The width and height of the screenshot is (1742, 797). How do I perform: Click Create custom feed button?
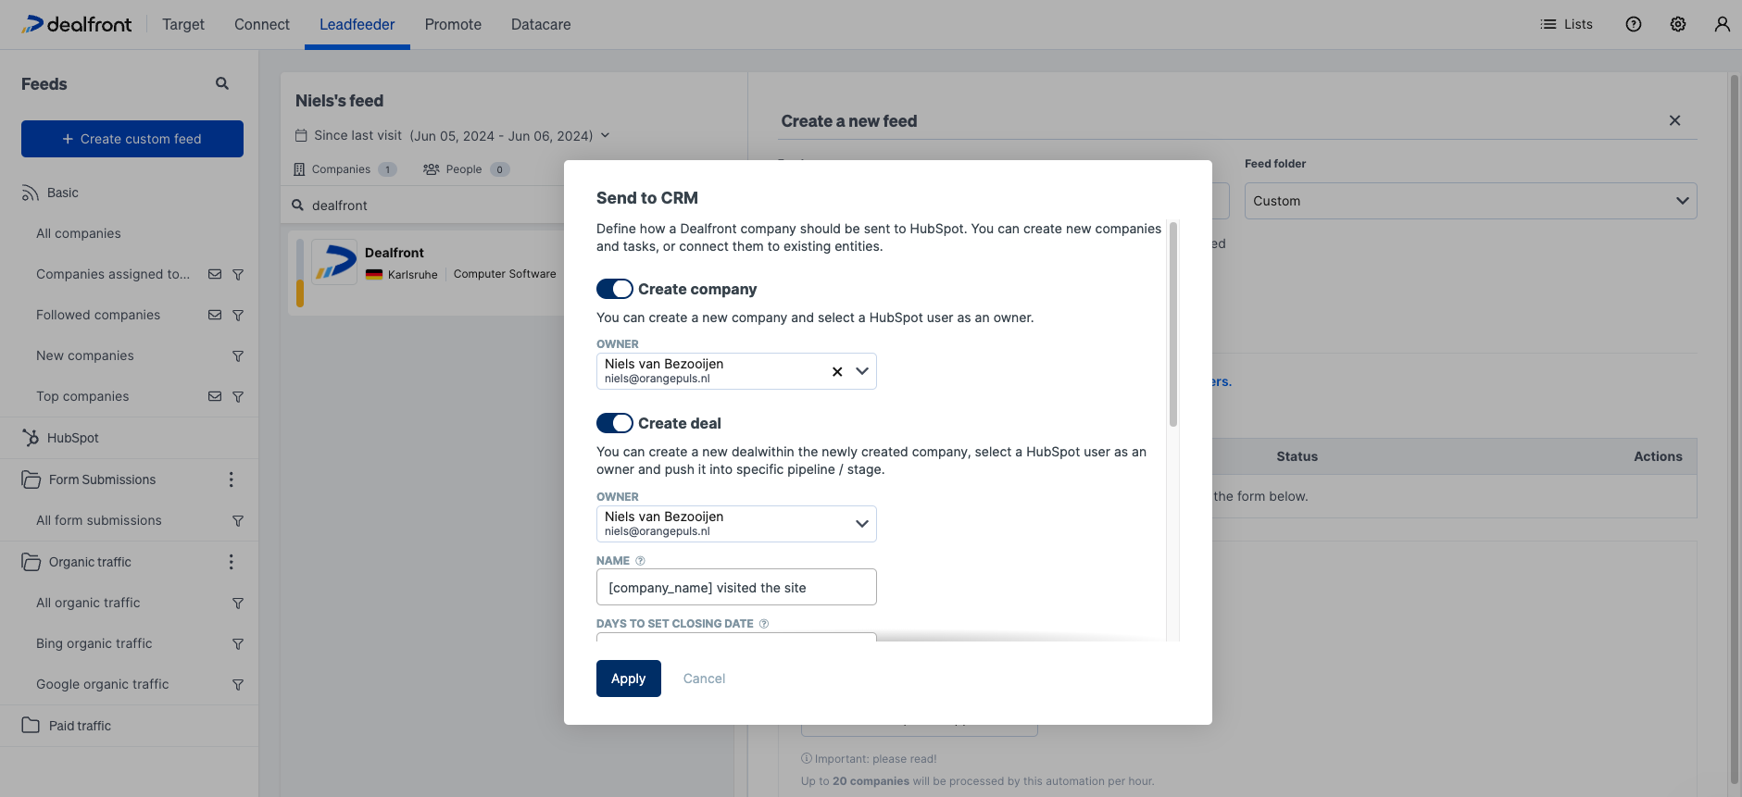(132, 139)
